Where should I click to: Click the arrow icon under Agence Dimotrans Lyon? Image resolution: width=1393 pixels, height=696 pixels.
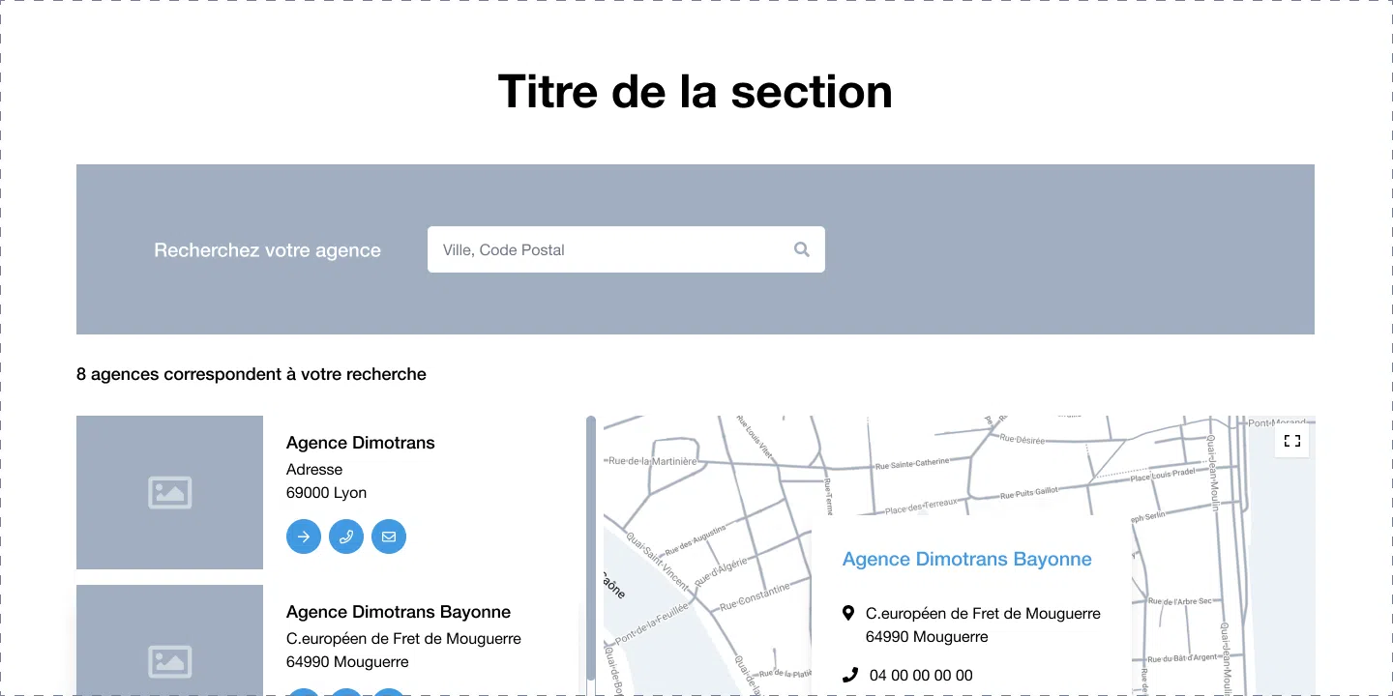pyautogui.click(x=304, y=536)
